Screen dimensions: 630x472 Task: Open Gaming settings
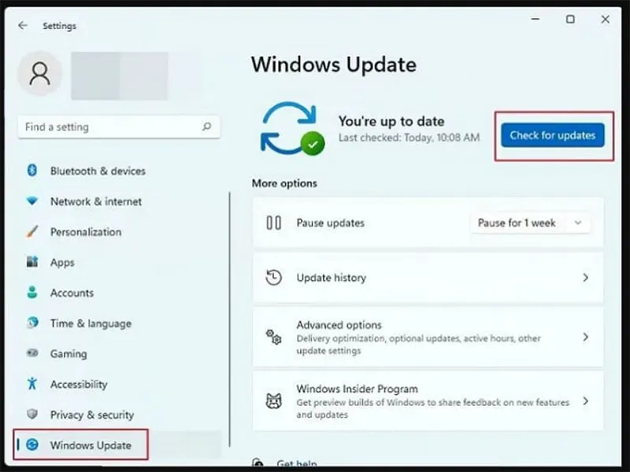[x=69, y=354]
